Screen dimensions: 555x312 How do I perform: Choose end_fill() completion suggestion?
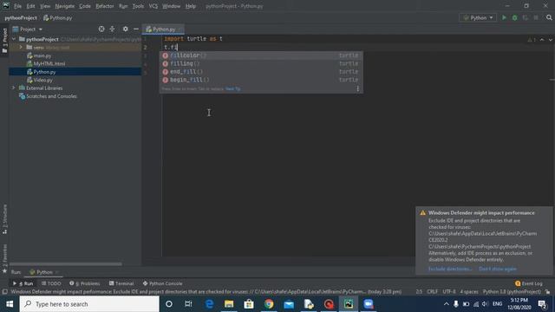coord(261,72)
